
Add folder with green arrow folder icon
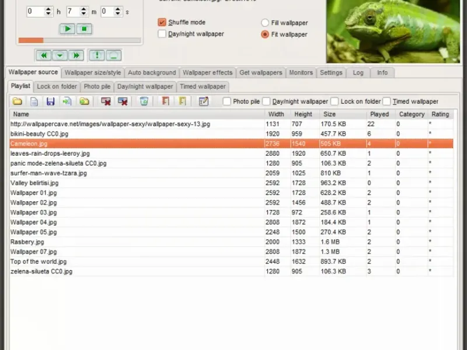(84, 101)
